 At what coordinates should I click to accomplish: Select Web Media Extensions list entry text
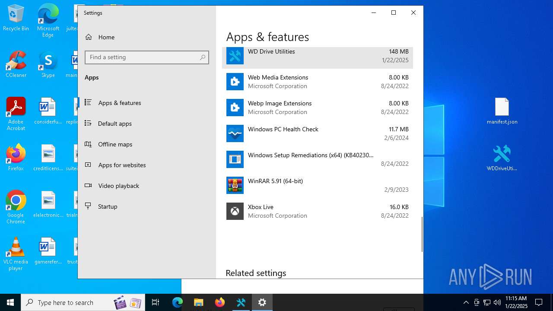[x=278, y=77]
